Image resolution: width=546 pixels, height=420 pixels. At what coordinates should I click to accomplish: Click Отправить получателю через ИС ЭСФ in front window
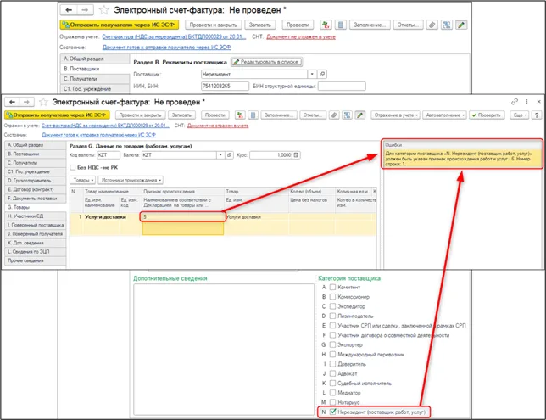point(57,115)
